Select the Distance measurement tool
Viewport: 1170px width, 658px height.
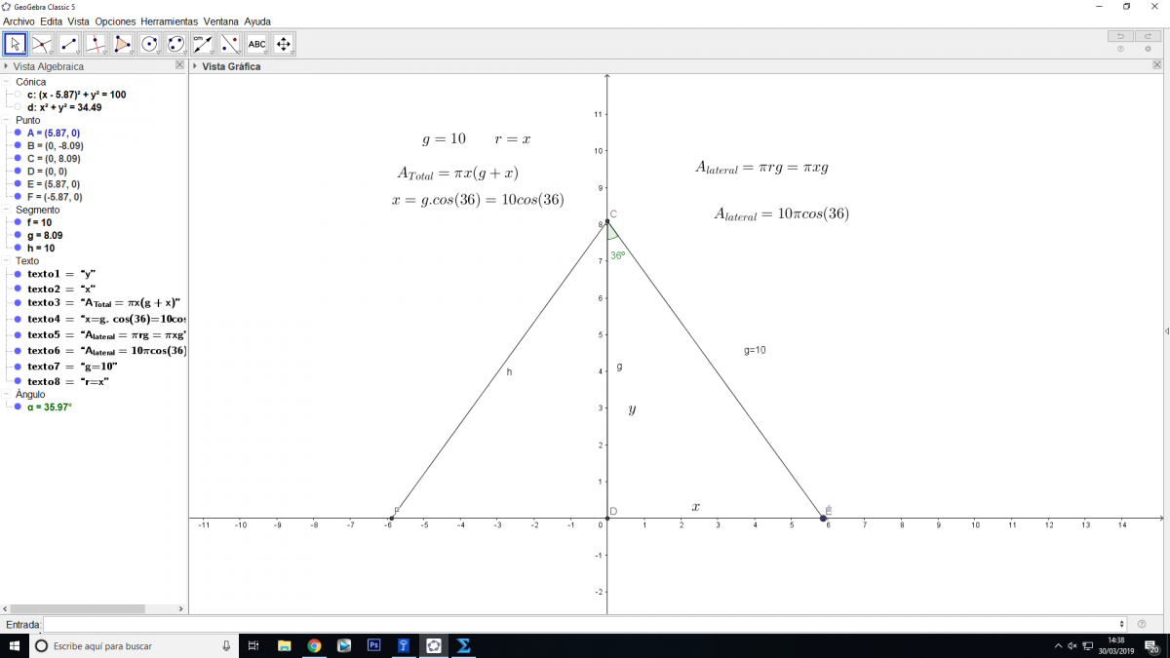click(203, 44)
